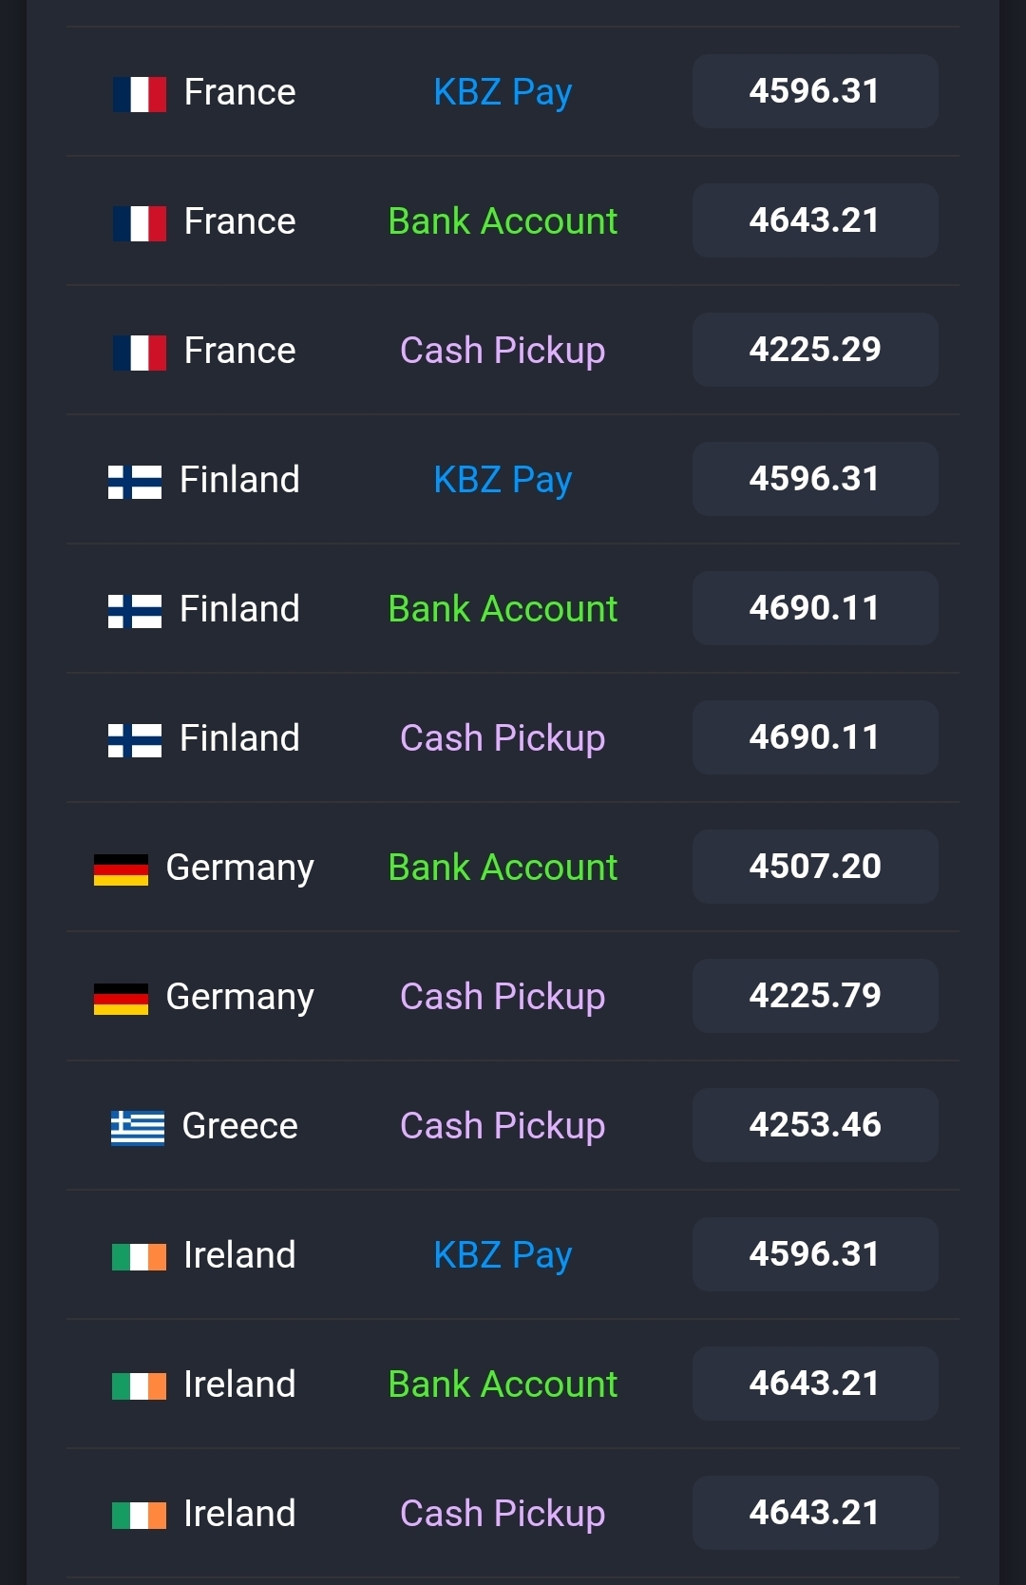Image resolution: width=1026 pixels, height=1585 pixels.
Task: Select the Finland flag in the Cash Pickup row
Action: 135,740
